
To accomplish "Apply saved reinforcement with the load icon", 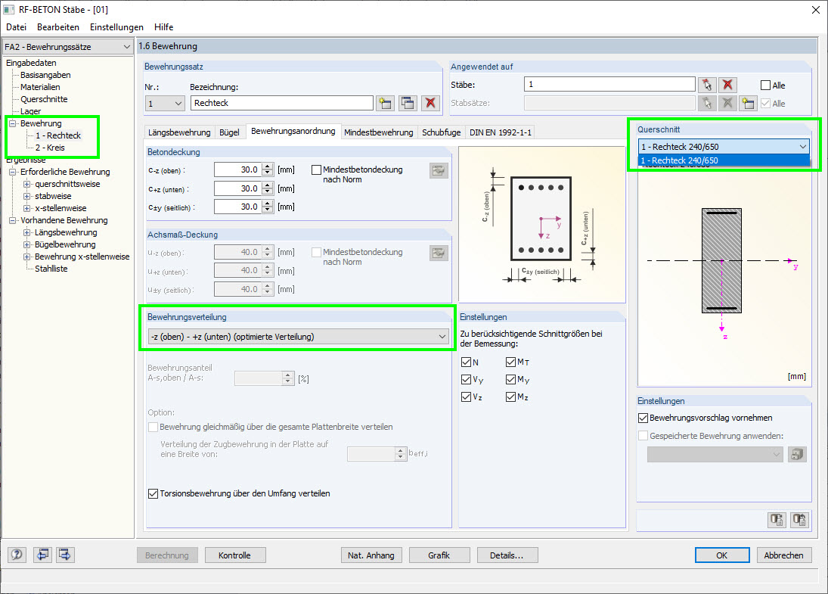I will (797, 454).
